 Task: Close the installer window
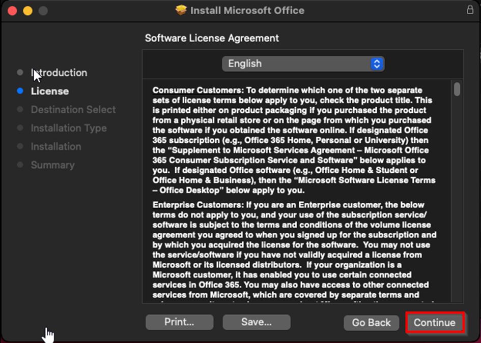coord(12,11)
